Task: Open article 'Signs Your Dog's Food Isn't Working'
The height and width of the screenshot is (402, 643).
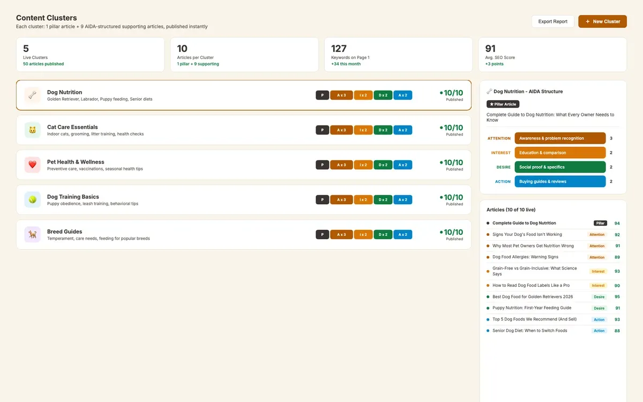Action: tap(527, 234)
